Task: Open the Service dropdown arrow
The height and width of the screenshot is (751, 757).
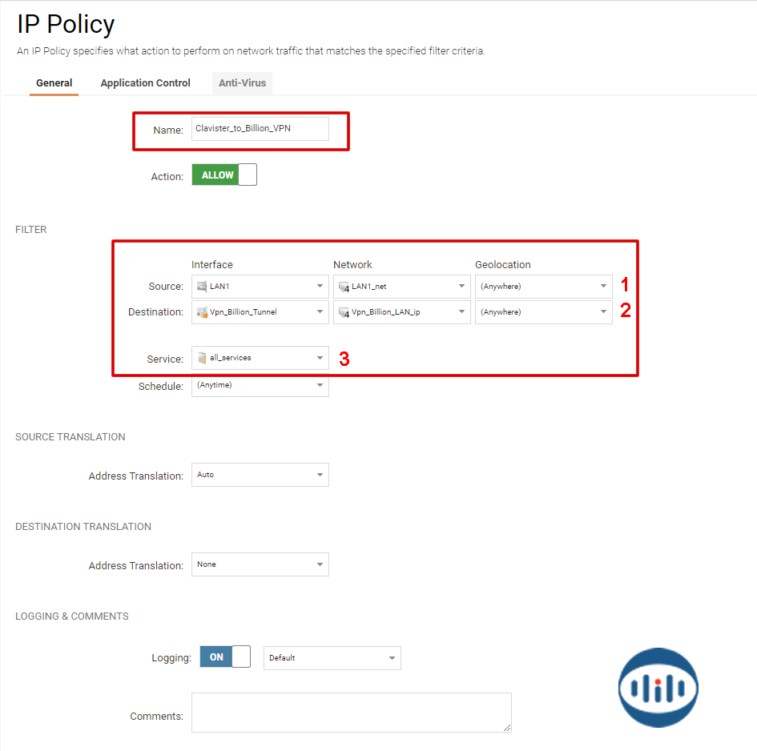Action: pos(320,358)
